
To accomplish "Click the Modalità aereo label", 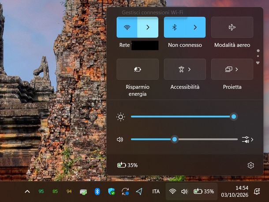I will coord(232,45).
